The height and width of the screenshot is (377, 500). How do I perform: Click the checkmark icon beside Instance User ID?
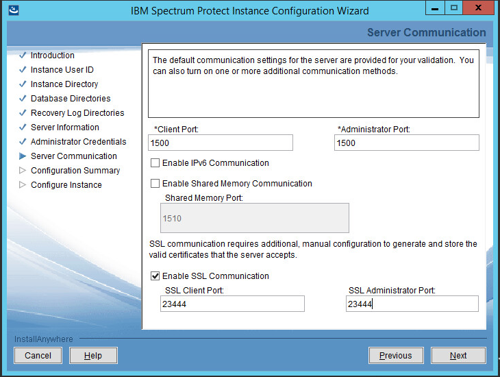[23, 70]
